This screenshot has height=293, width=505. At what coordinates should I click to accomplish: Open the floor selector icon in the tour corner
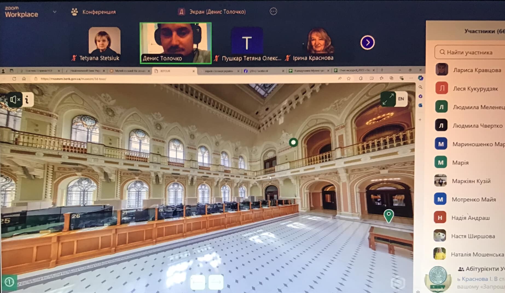click(x=9, y=282)
